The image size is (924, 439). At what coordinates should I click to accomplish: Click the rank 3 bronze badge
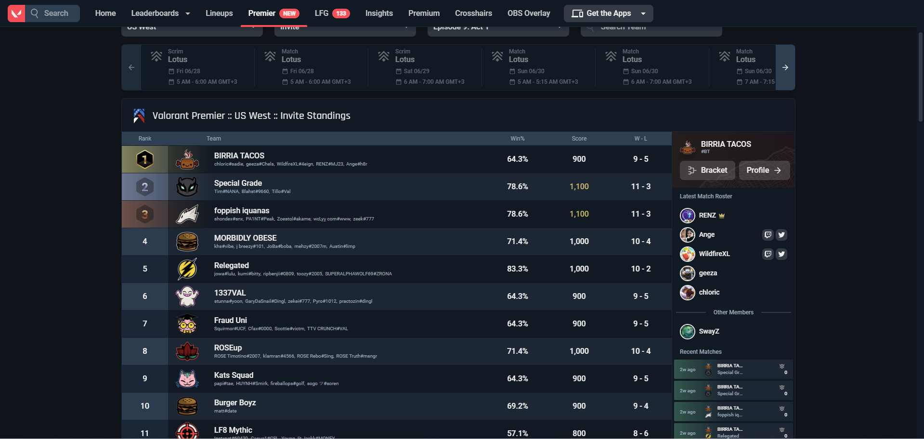145,214
